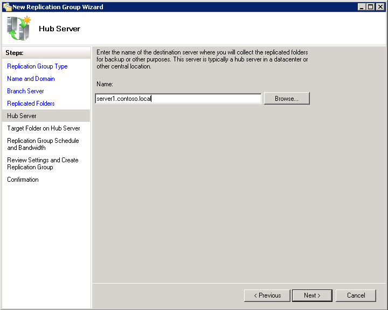Click the Hub Server wizard icon
The width and height of the screenshot is (388, 310).
(x=18, y=28)
